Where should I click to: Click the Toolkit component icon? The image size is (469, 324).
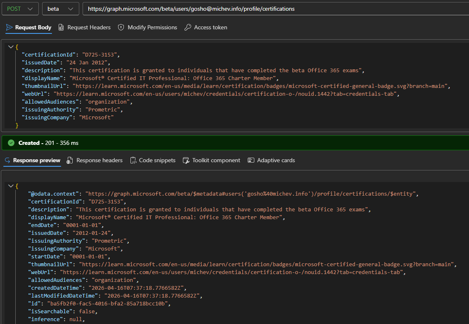[186, 160]
